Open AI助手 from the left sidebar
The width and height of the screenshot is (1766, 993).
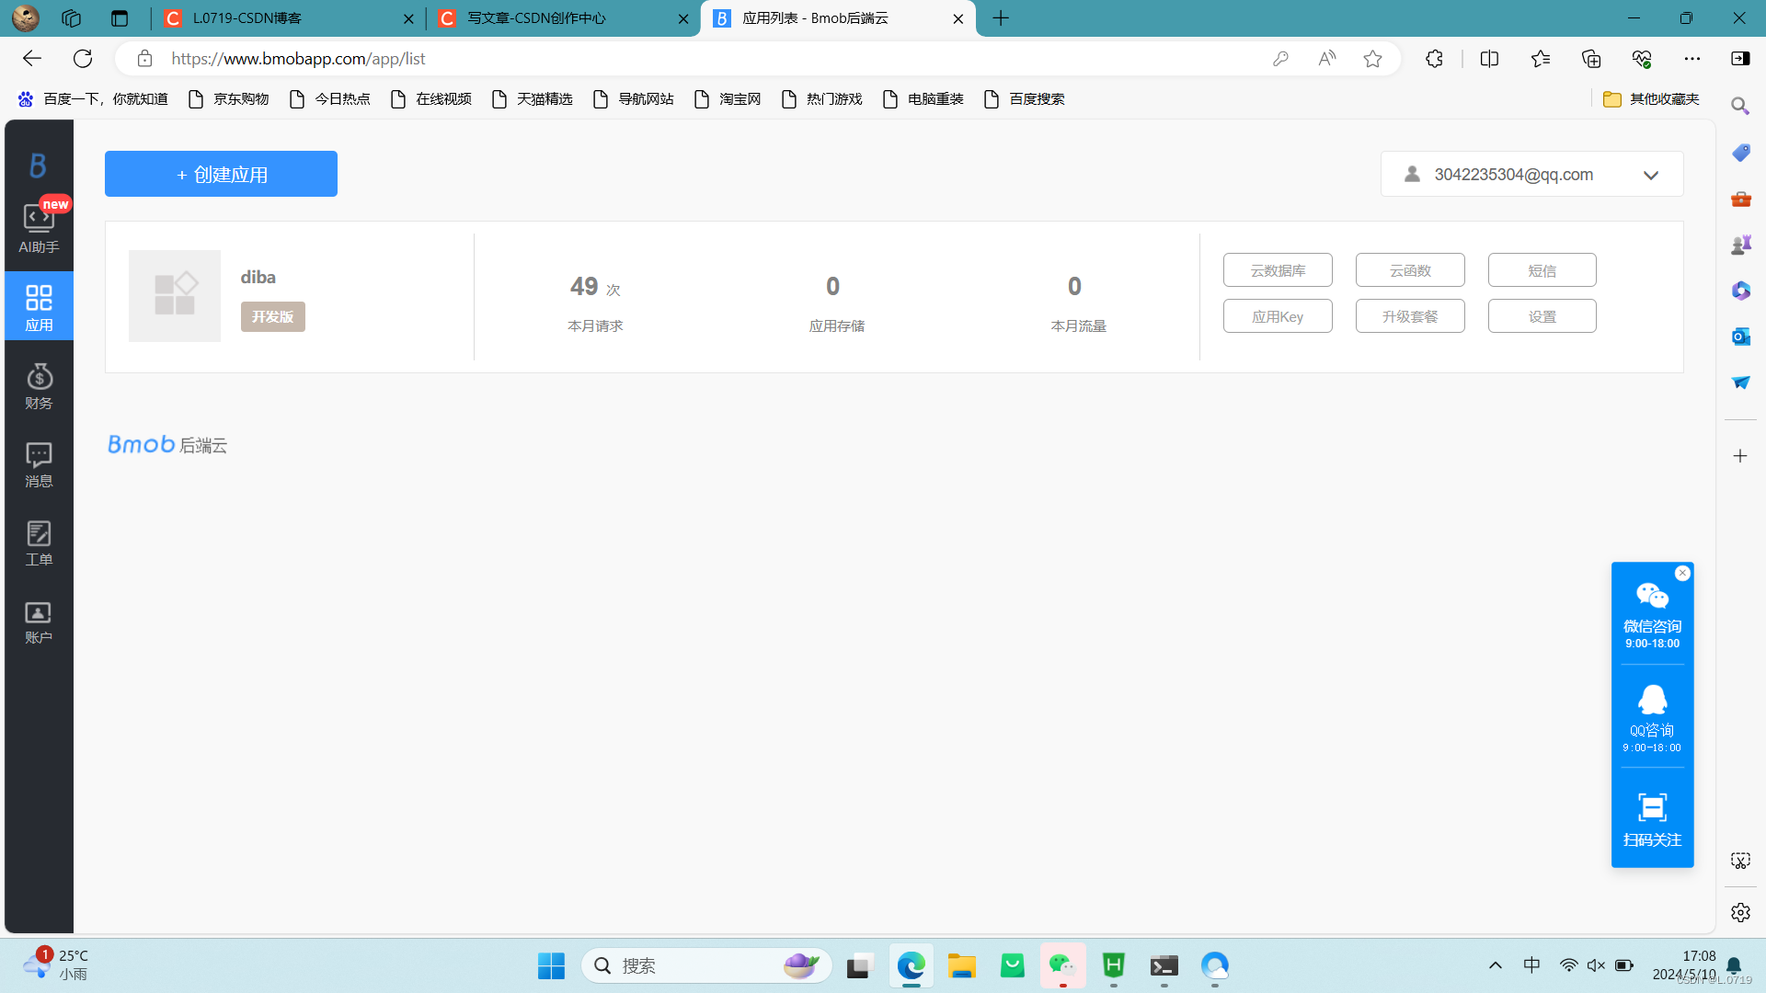(38, 225)
